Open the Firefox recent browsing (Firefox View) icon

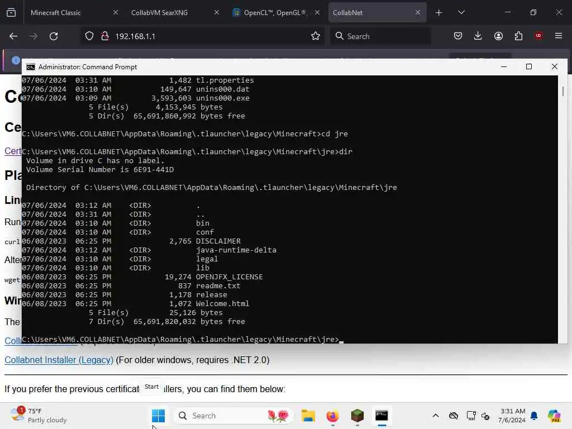click(11, 13)
